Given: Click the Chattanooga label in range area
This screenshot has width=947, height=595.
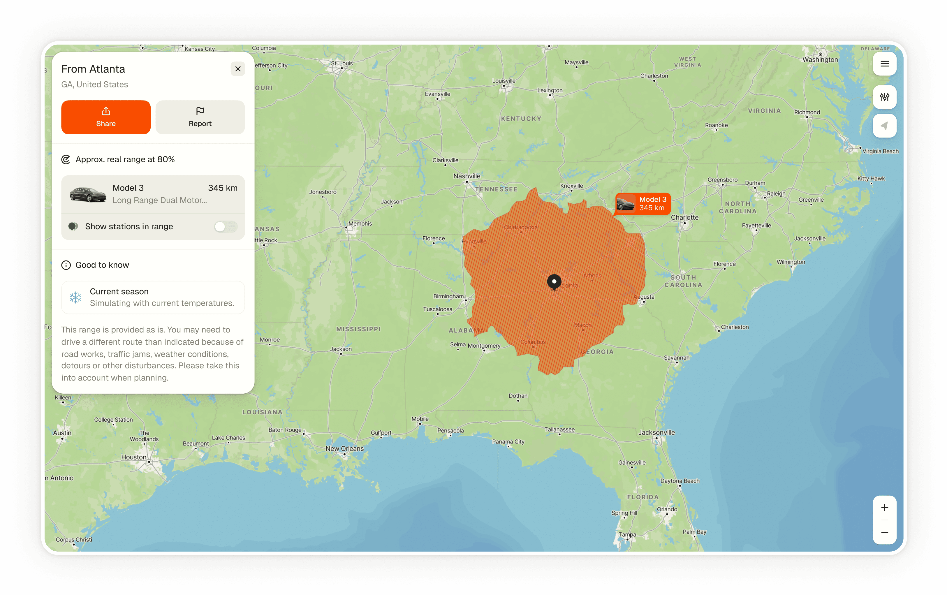Looking at the screenshot, I should point(521,227).
